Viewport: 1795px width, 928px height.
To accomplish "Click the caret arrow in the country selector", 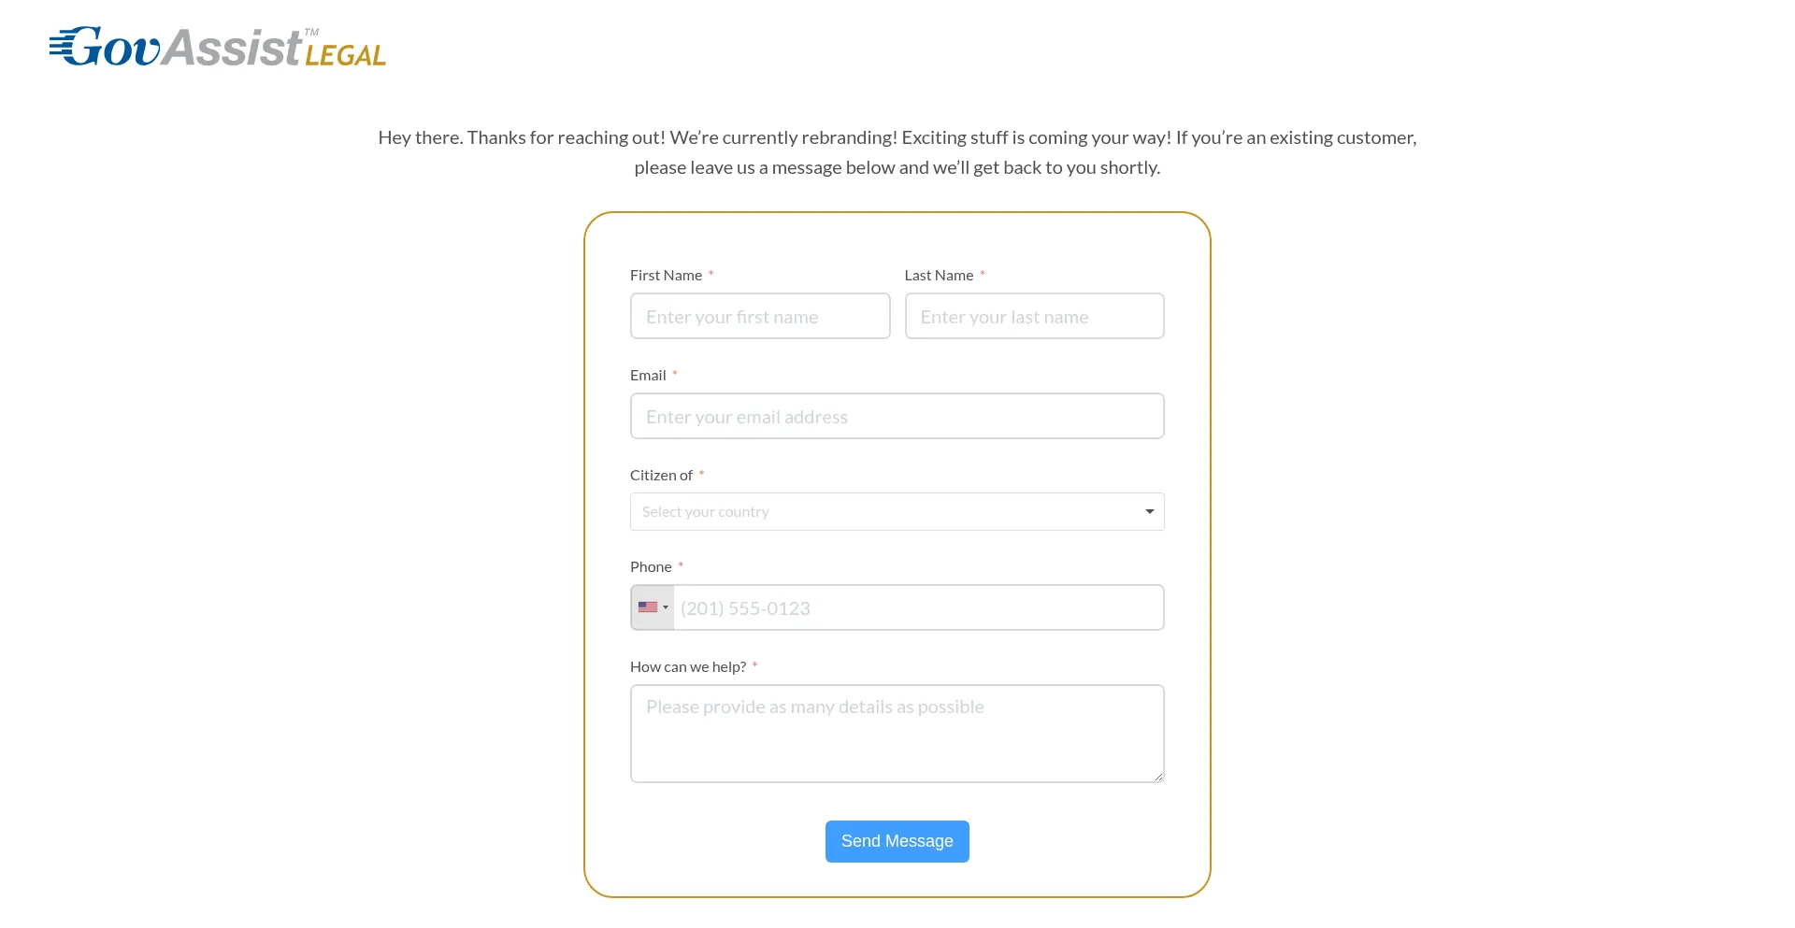I will (x=1150, y=512).
